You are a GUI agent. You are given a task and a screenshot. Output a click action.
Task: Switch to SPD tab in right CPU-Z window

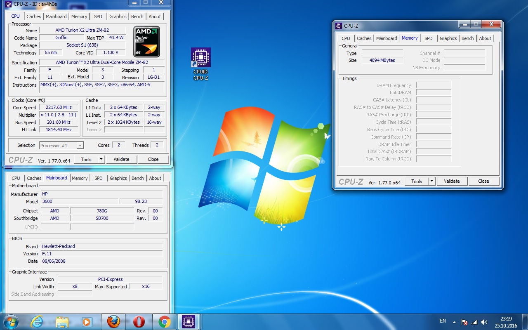tap(429, 38)
